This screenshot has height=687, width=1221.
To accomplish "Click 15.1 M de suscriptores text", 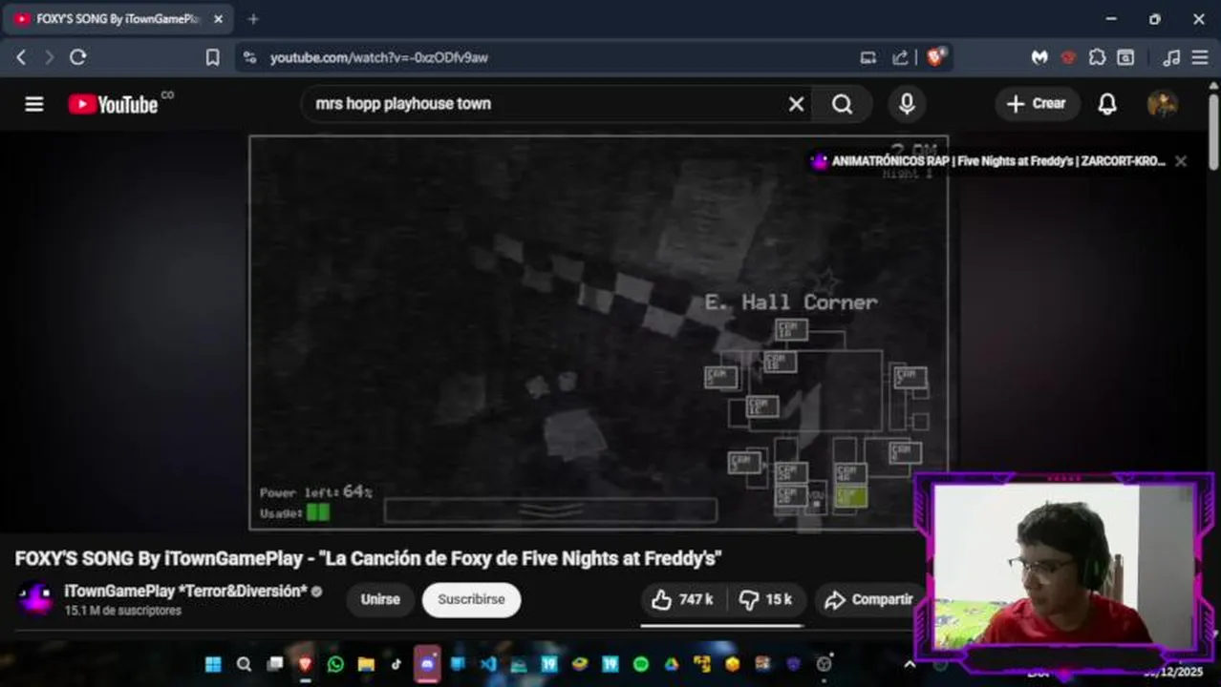I will (x=122, y=611).
